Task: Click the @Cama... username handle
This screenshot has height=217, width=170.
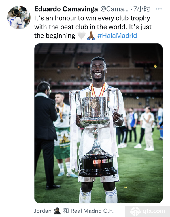Action: 114,9
